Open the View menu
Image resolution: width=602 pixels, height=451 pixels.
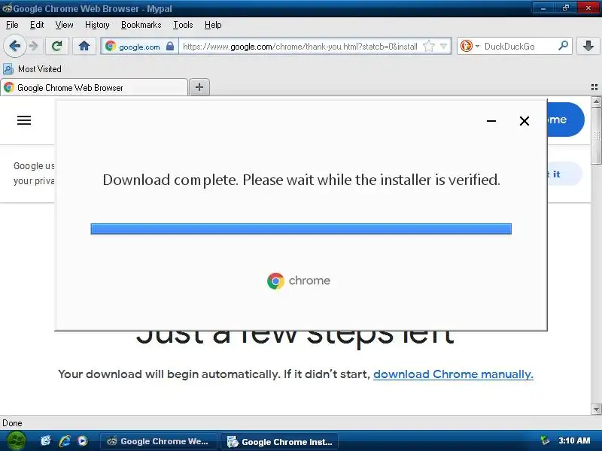(64, 25)
